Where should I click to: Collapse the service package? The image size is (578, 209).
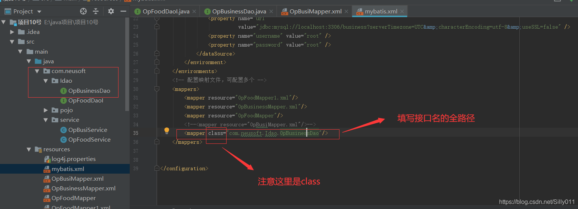[x=45, y=120]
